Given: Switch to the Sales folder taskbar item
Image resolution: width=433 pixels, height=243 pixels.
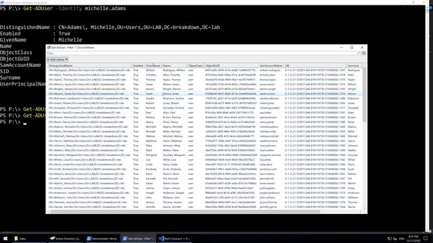Looking at the screenshot, I should pos(29,238).
